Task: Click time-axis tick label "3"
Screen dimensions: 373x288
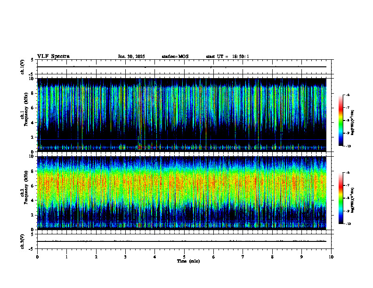Action: tap(125, 257)
